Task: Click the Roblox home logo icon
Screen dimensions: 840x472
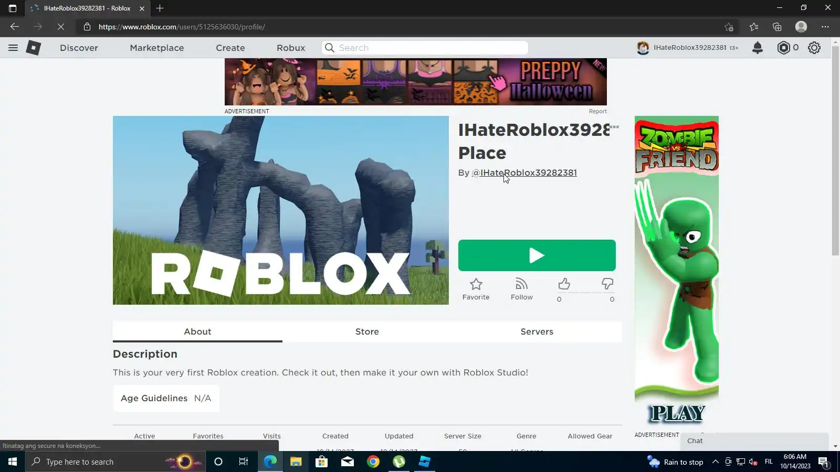Action: pos(34,48)
